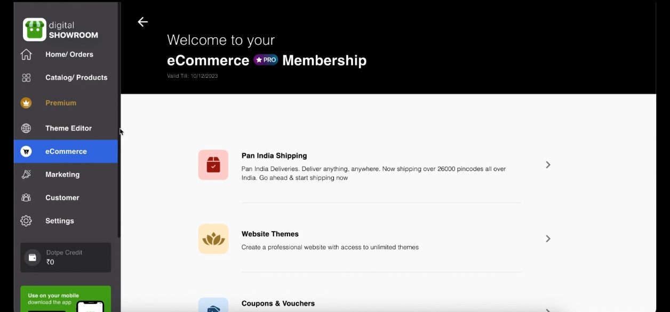Viewport: 670px width, 312px height.
Task: Click the Website Themes lotus icon
Action: 213,239
